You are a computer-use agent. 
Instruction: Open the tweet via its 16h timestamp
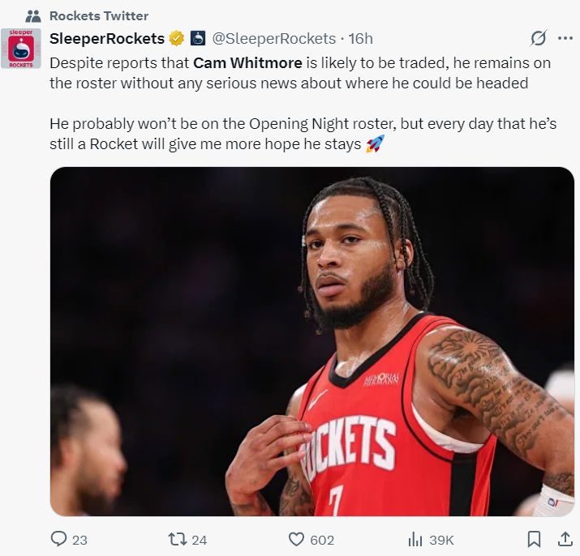[x=360, y=39]
